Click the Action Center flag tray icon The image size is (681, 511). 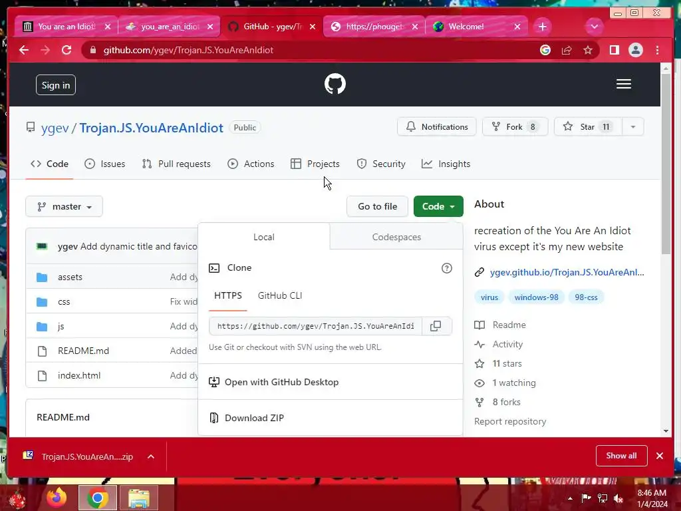(586, 498)
